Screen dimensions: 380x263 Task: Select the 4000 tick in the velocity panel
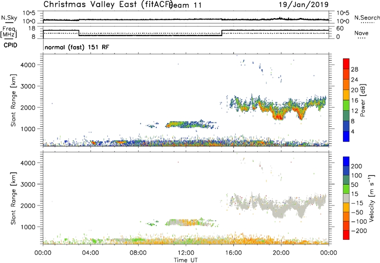[x=28, y=163]
